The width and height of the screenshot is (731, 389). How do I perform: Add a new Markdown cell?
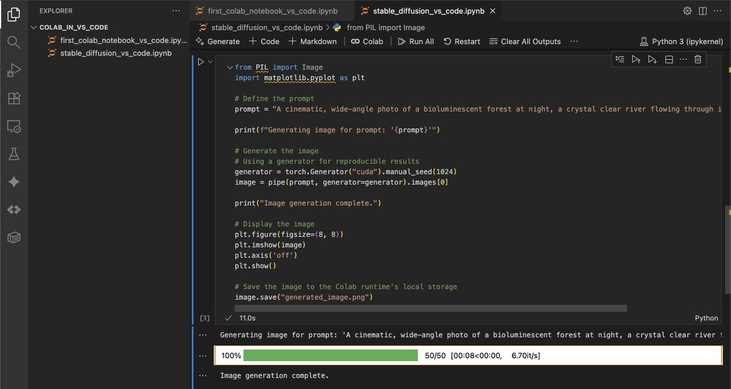pyautogui.click(x=313, y=41)
